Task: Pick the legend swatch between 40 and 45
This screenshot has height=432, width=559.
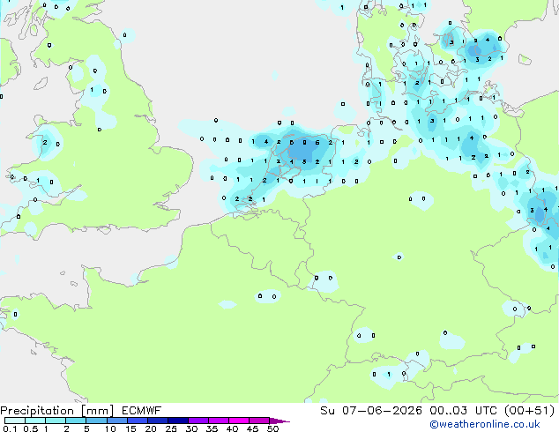Action: pos(239,421)
